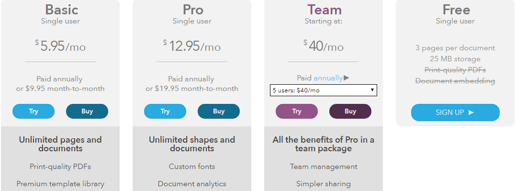Click the Buy button under Basic plan

(x=87, y=111)
